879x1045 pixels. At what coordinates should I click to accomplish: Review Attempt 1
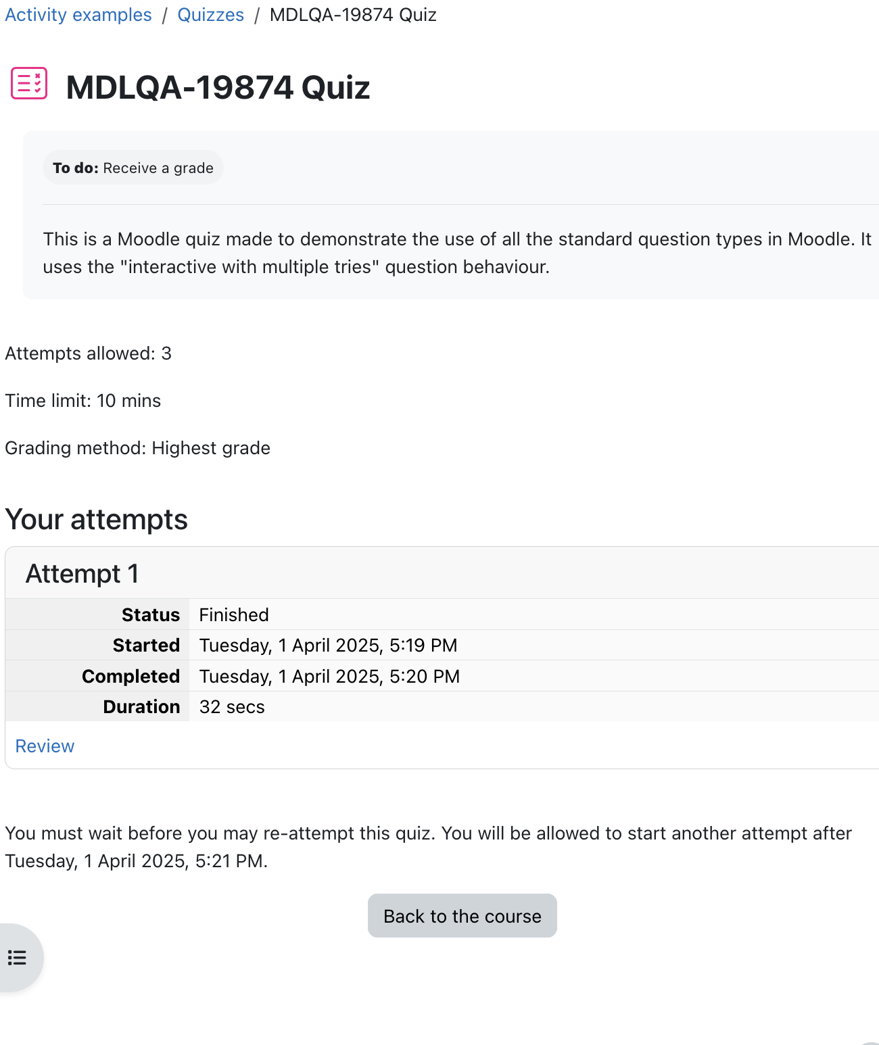point(45,746)
